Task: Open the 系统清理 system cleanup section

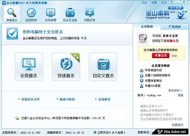Action: (x=50, y=15)
